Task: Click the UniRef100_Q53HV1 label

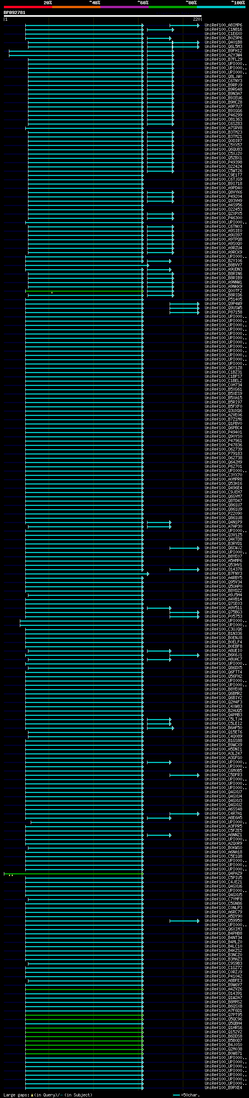Action: coord(223,565)
